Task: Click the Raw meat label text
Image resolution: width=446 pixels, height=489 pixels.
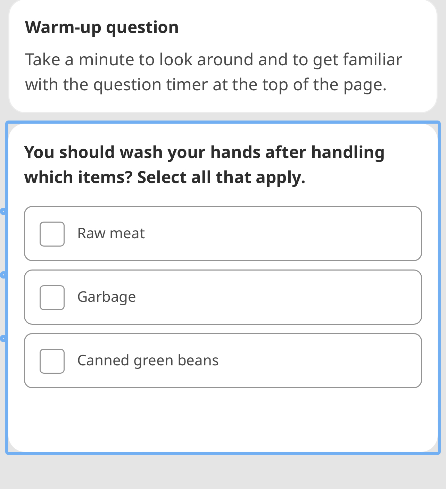Action: pos(111,233)
